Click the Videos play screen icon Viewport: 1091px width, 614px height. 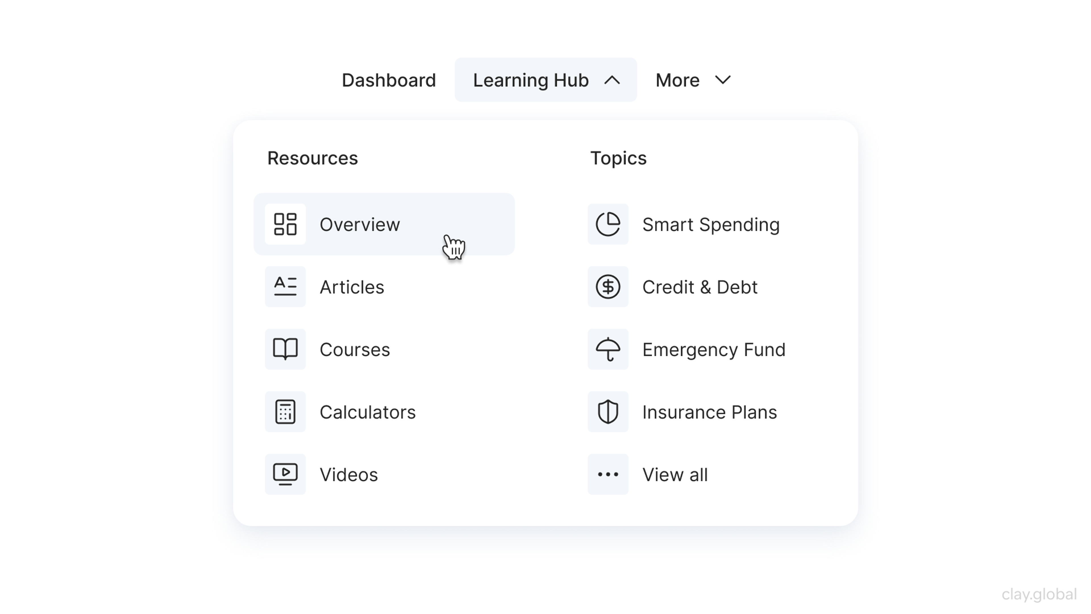click(x=285, y=474)
